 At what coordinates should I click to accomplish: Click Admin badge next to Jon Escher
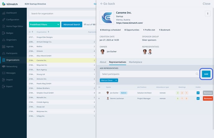(x=124, y=93)
